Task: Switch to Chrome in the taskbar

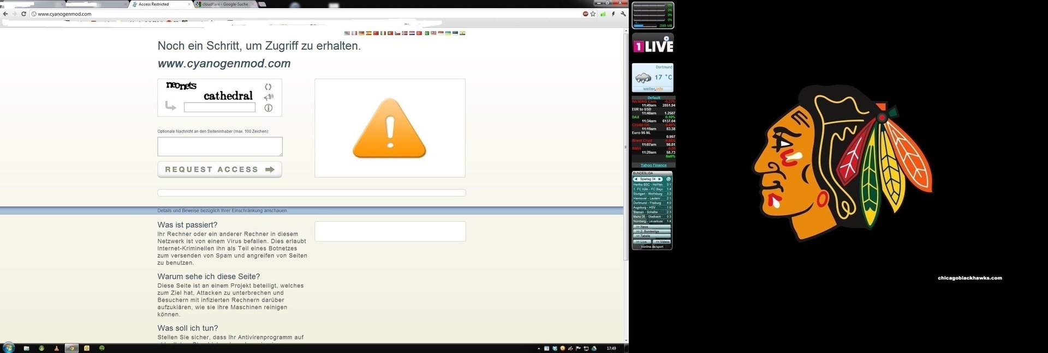Action: tap(72, 348)
